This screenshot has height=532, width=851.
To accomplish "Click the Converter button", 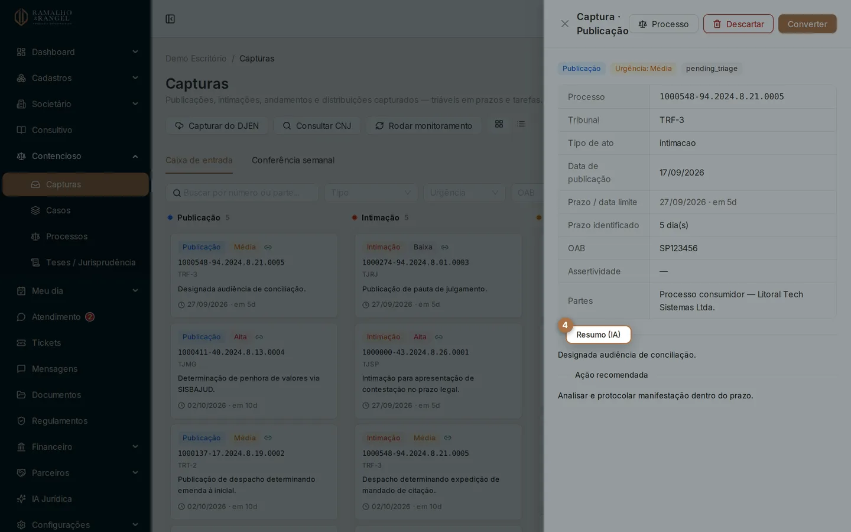I will pyautogui.click(x=807, y=24).
